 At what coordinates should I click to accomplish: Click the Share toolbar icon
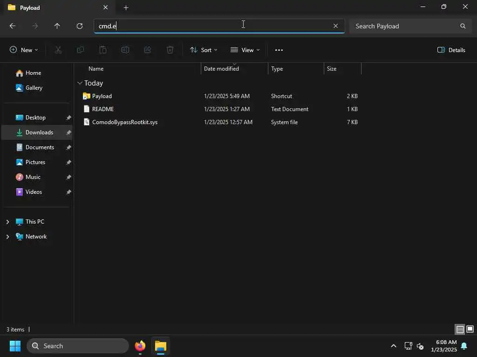tap(148, 50)
